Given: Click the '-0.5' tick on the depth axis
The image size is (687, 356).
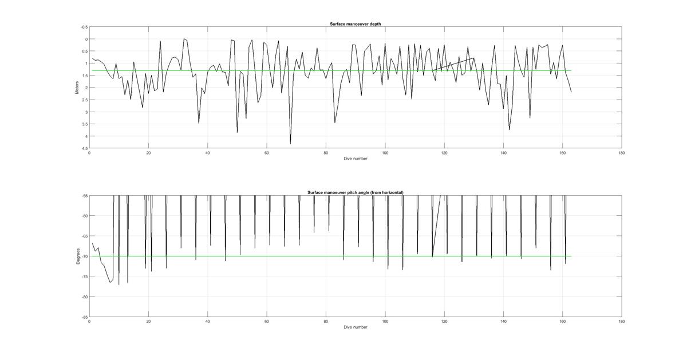Looking at the screenshot, I should point(85,27).
